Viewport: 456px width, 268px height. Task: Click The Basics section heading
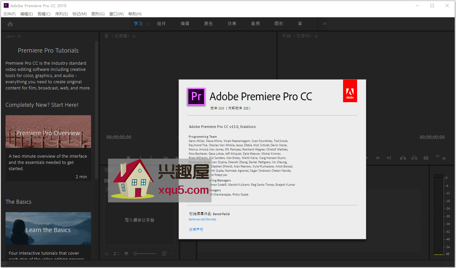click(19, 202)
